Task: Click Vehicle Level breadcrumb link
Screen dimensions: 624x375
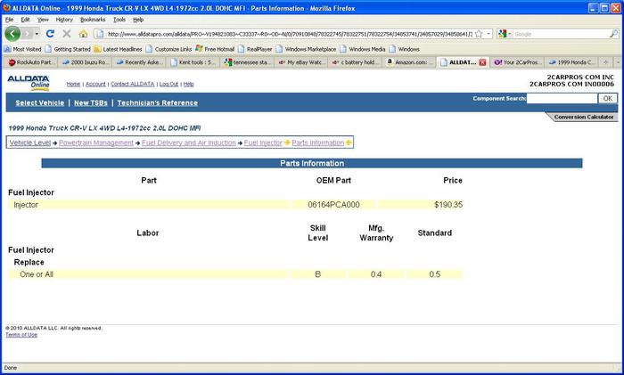Action: pos(29,143)
